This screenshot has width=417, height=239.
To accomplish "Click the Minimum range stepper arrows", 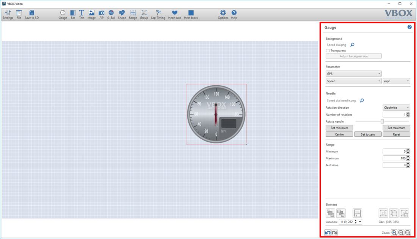I will point(408,151).
